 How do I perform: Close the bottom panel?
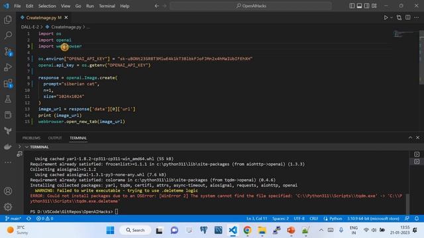pyautogui.click(x=417, y=138)
